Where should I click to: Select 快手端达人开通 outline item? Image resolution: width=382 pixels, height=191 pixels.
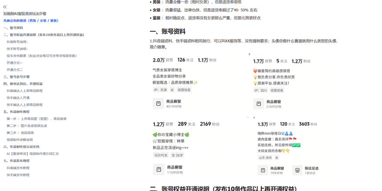pos(18,98)
